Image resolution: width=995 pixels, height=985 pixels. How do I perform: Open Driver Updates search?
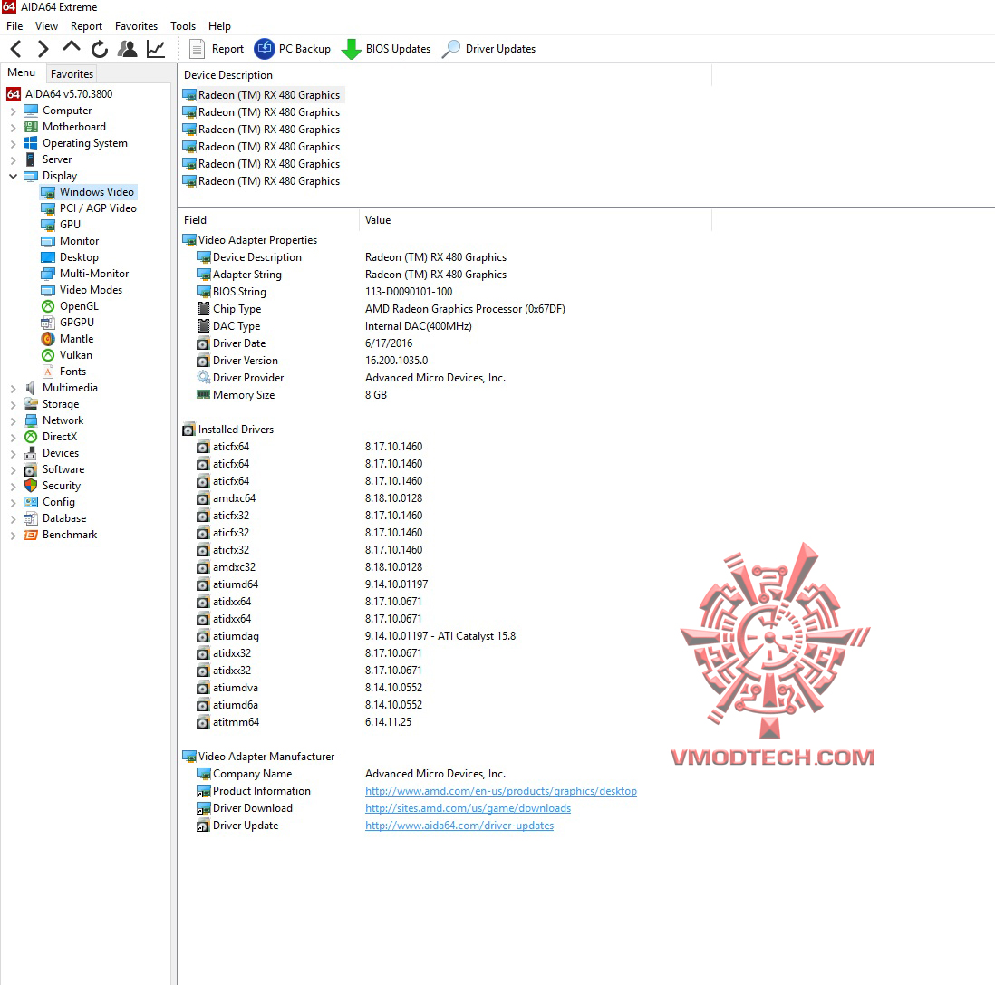click(x=488, y=49)
